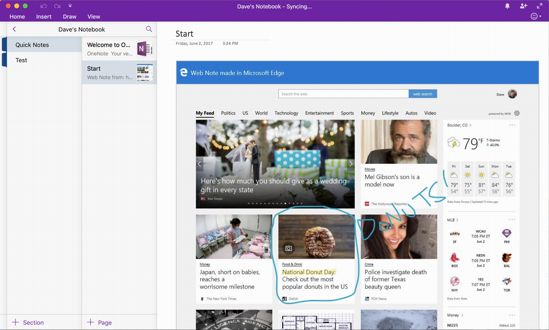Image resolution: width=549 pixels, height=330 pixels.
Task: Open the Japan short on babies article
Action: point(230,280)
